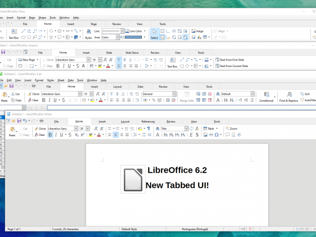Viewport: 316px width, 237px height.
Task: Toggle Bold in Calc ribbon
Action: point(44,100)
